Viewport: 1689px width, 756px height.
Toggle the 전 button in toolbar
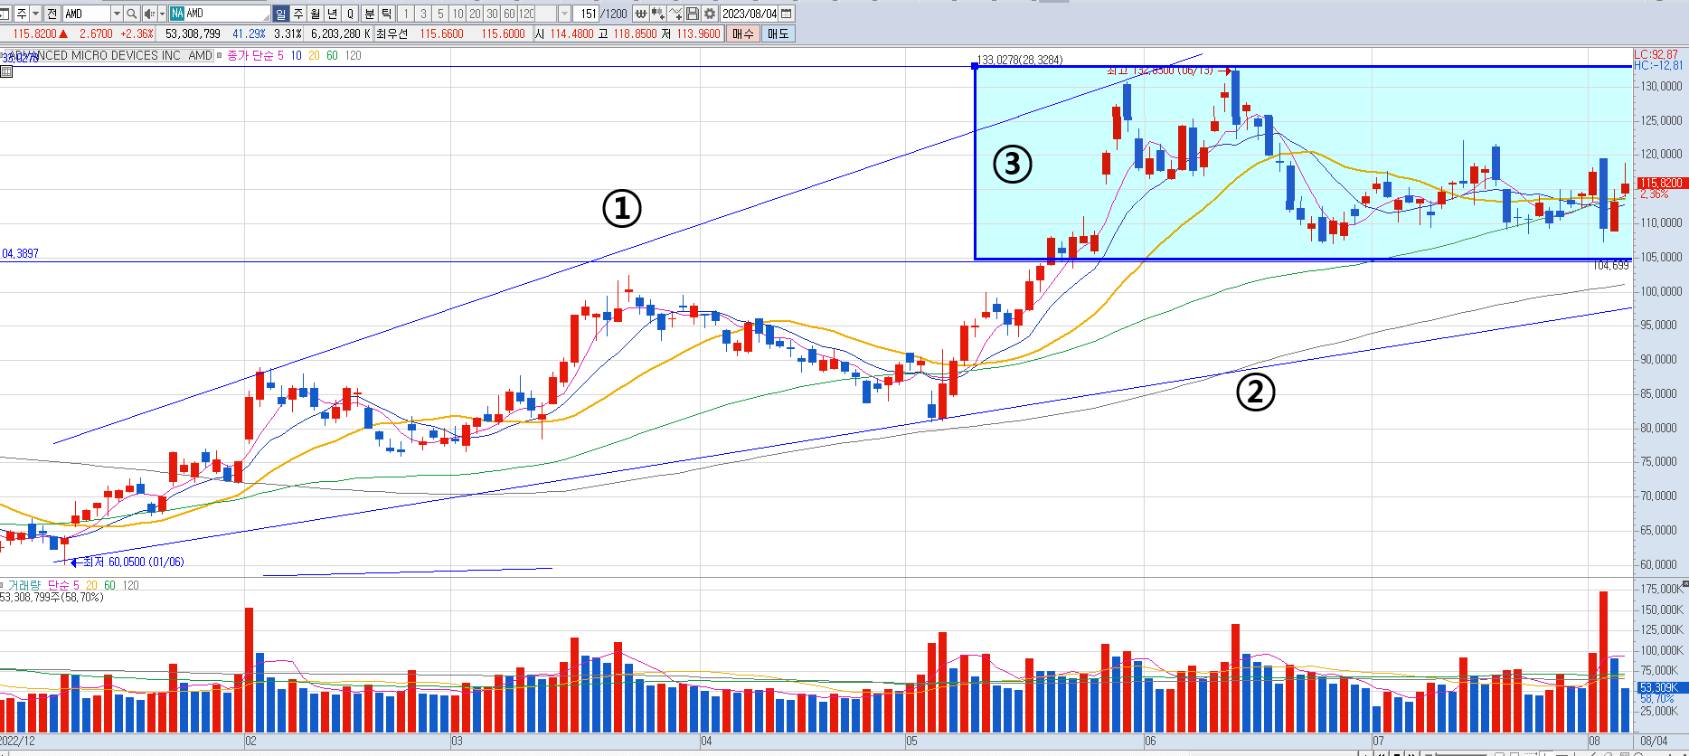(52, 14)
